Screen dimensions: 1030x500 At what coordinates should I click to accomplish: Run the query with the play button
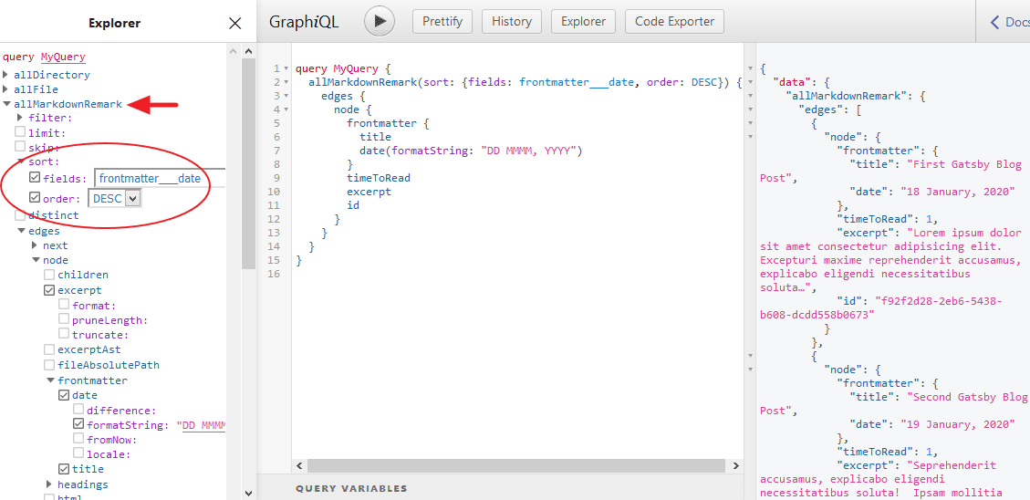[x=380, y=22]
